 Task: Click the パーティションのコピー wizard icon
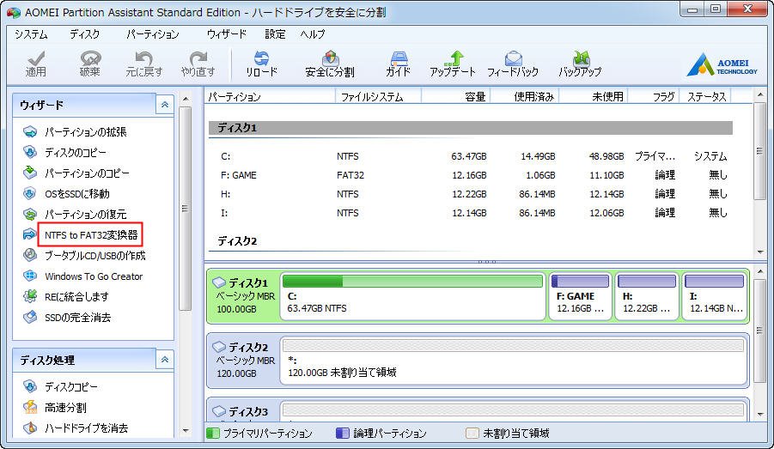[30, 173]
